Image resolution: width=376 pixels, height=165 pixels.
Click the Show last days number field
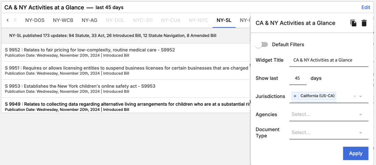[x=298, y=78]
